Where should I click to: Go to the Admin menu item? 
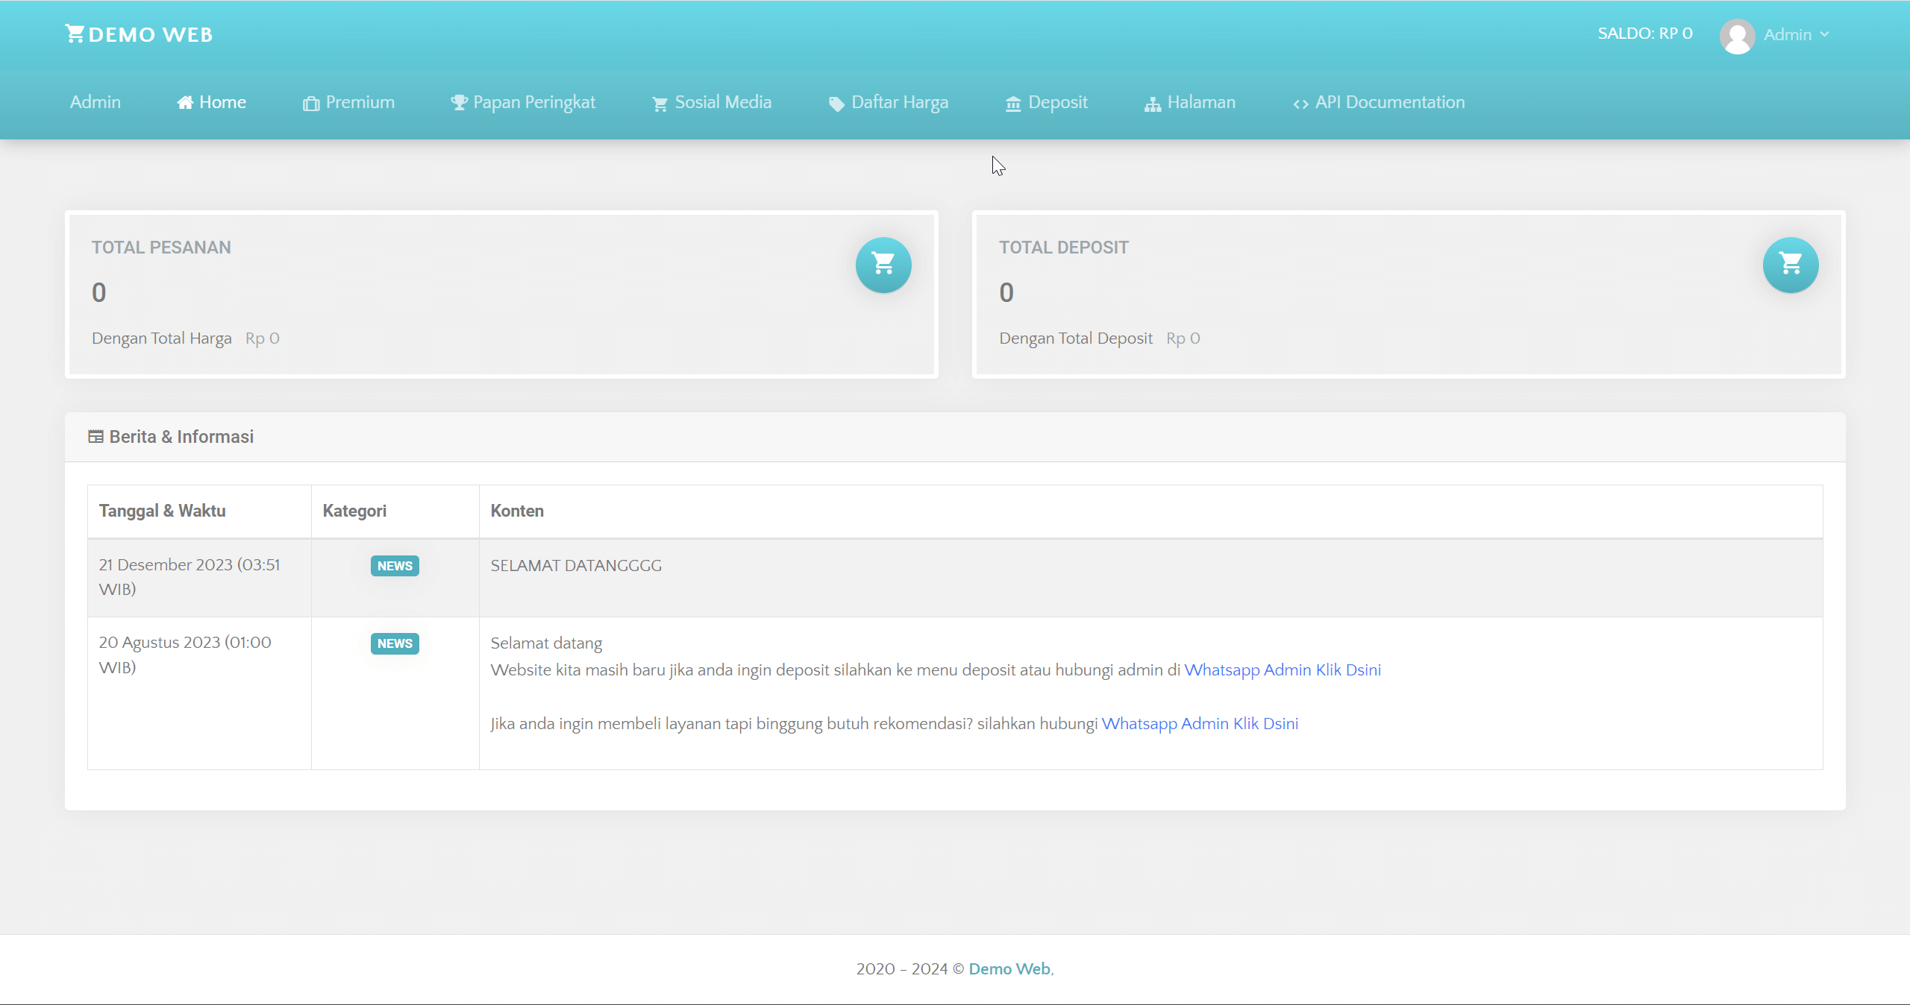pos(94,102)
